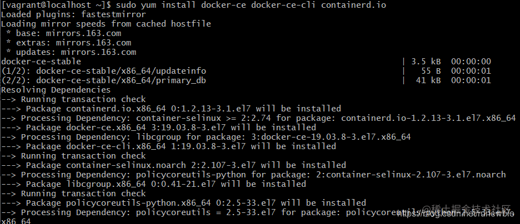This screenshot has width=520, height=224.
Task: Click the docker-ce-stable/x86_64/primary_db entry
Action: (103, 80)
